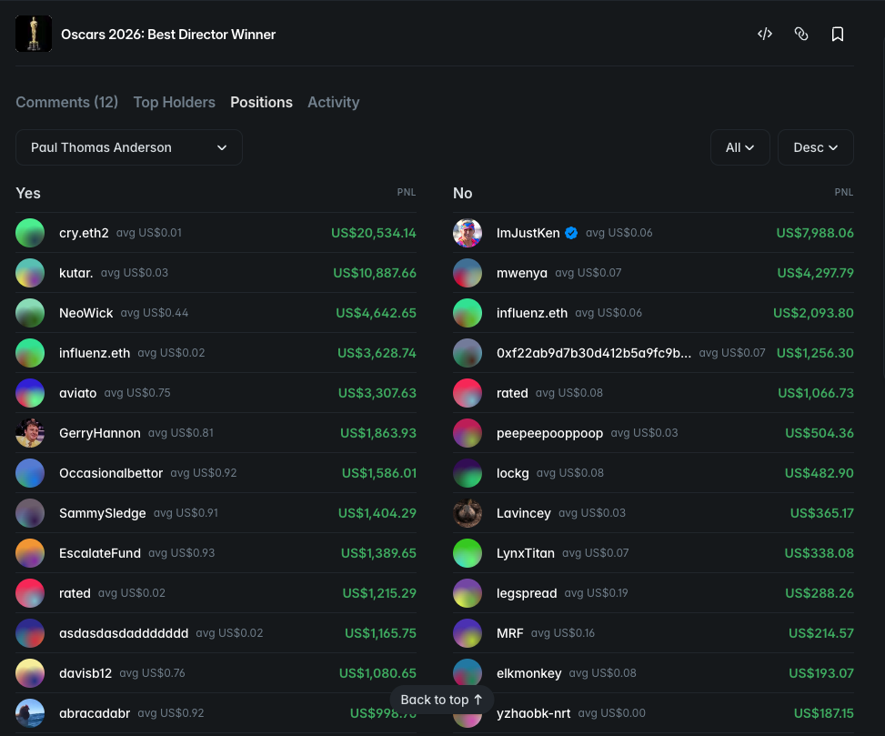The height and width of the screenshot is (736, 885).
Task: Open ImJustKen's profile name
Action: (528, 233)
